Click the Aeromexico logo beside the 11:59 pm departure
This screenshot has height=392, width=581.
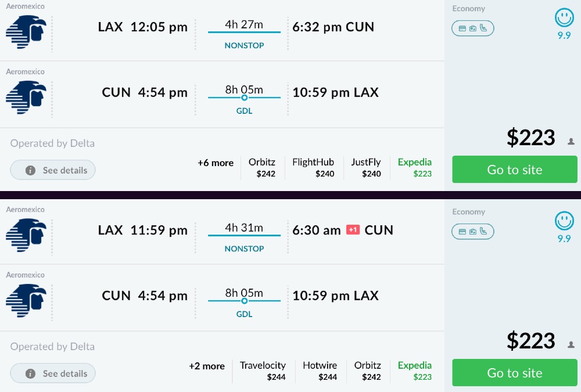tap(26, 236)
